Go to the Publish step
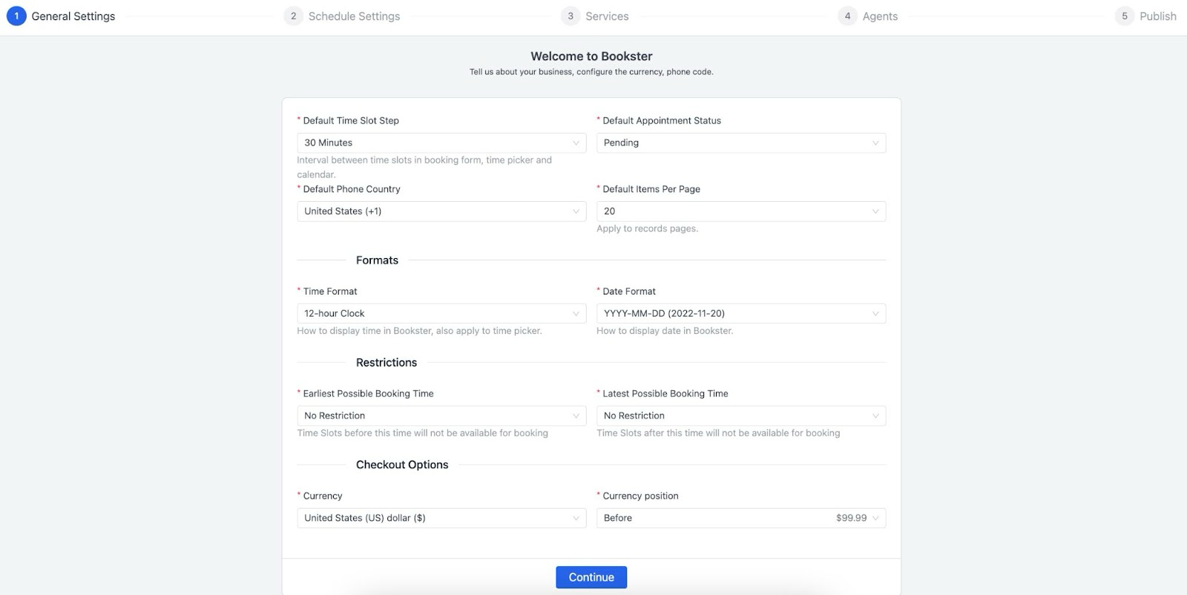Screen dimensions: 1187x595 pos(1146,16)
